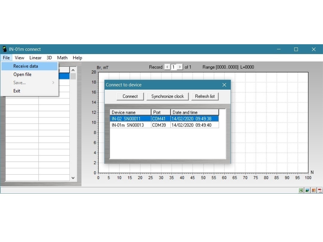Viewport: 323px width, 242px height.
Task: Click the Excel export icon in status bar
Action: 301,191
